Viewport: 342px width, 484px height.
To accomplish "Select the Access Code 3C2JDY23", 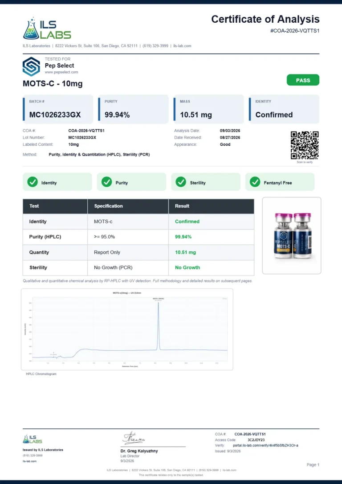I will pos(256,440).
